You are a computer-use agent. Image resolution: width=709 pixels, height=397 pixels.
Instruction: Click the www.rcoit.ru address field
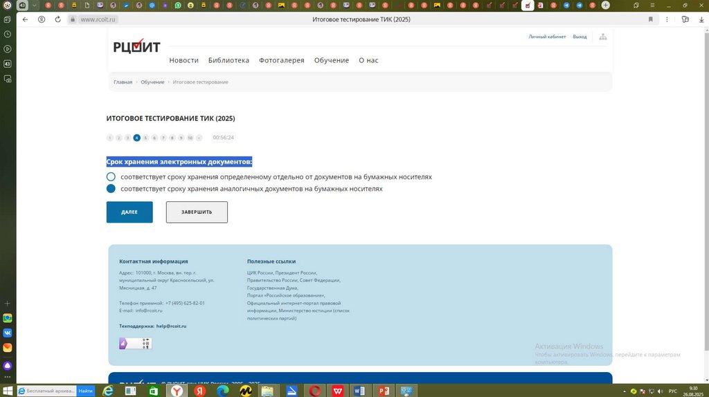(98, 19)
